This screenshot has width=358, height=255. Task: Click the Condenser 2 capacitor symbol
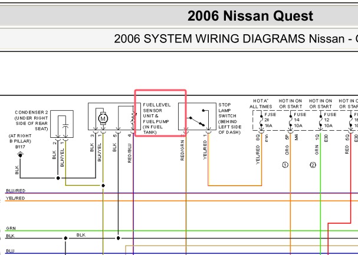point(65,125)
